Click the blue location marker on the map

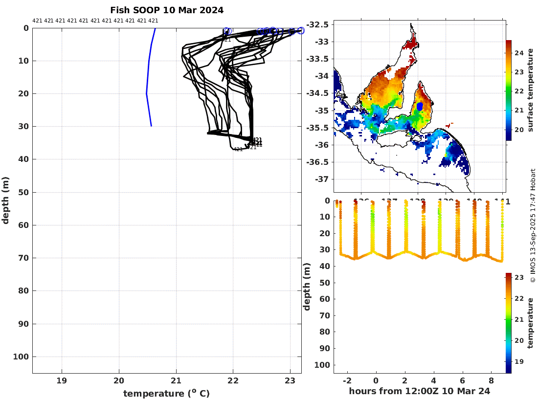420,106
